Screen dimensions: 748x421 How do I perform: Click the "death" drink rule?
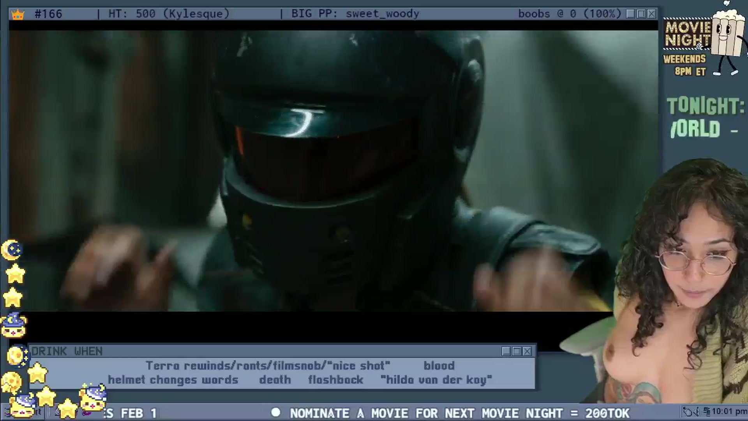coord(275,380)
